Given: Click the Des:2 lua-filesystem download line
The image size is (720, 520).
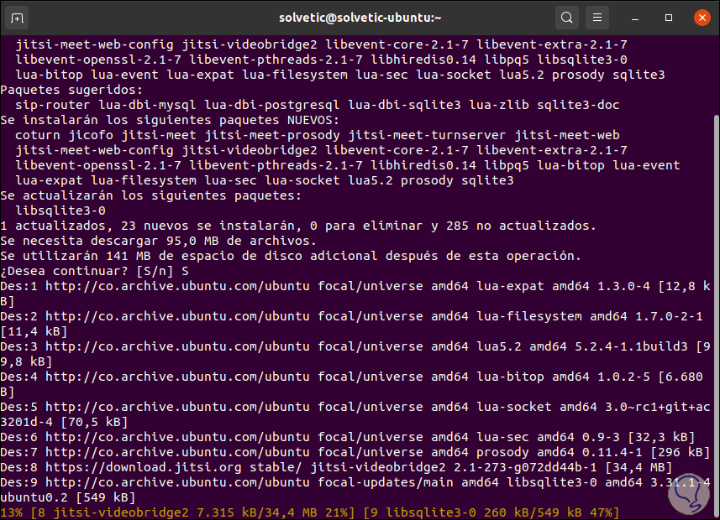Looking at the screenshot, I should (x=352, y=325).
